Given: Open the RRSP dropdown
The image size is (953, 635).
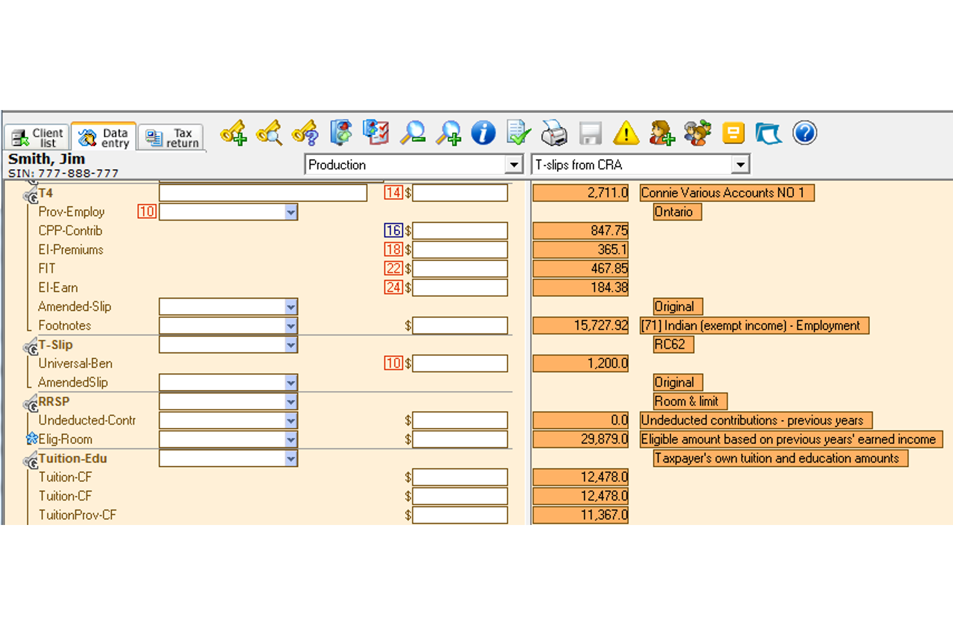Looking at the screenshot, I should coord(228,401).
